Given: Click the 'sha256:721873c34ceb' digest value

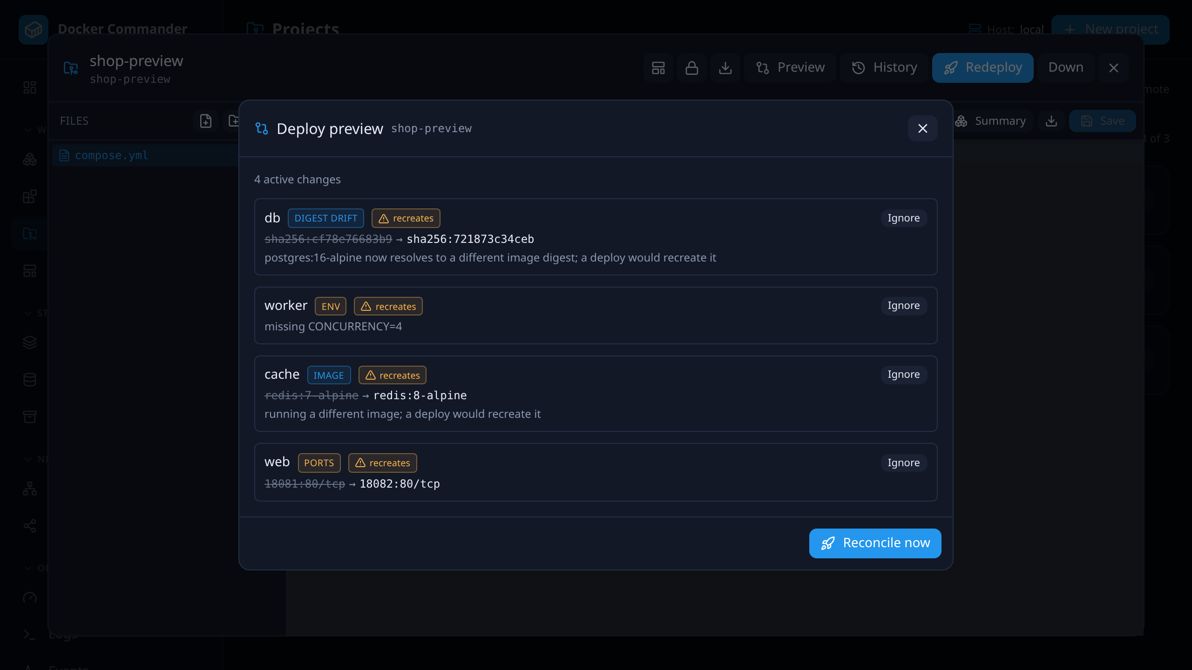Looking at the screenshot, I should point(470,239).
